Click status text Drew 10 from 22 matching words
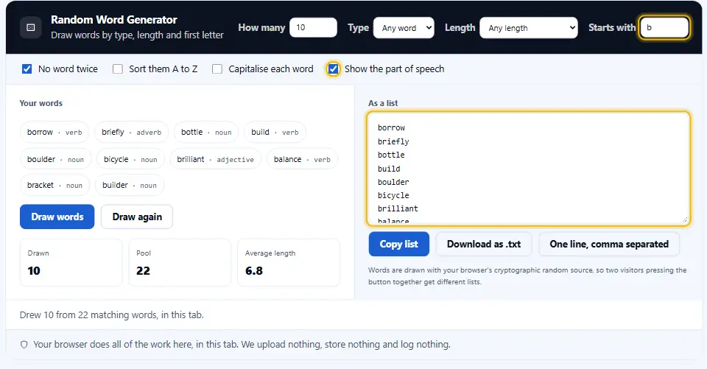 click(112, 315)
